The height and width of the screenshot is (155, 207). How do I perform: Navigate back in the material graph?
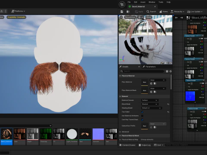(x=176, y=18)
